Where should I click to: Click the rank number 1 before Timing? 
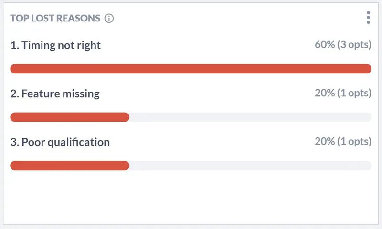tap(14, 45)
